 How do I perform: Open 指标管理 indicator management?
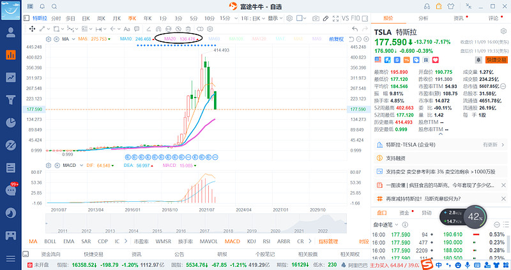pos(328,241)
